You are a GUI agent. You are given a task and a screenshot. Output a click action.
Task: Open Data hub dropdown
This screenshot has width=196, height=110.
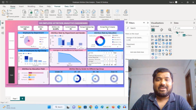click(x=36, y=14)
